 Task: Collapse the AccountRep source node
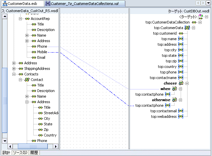tap(20, 19)
